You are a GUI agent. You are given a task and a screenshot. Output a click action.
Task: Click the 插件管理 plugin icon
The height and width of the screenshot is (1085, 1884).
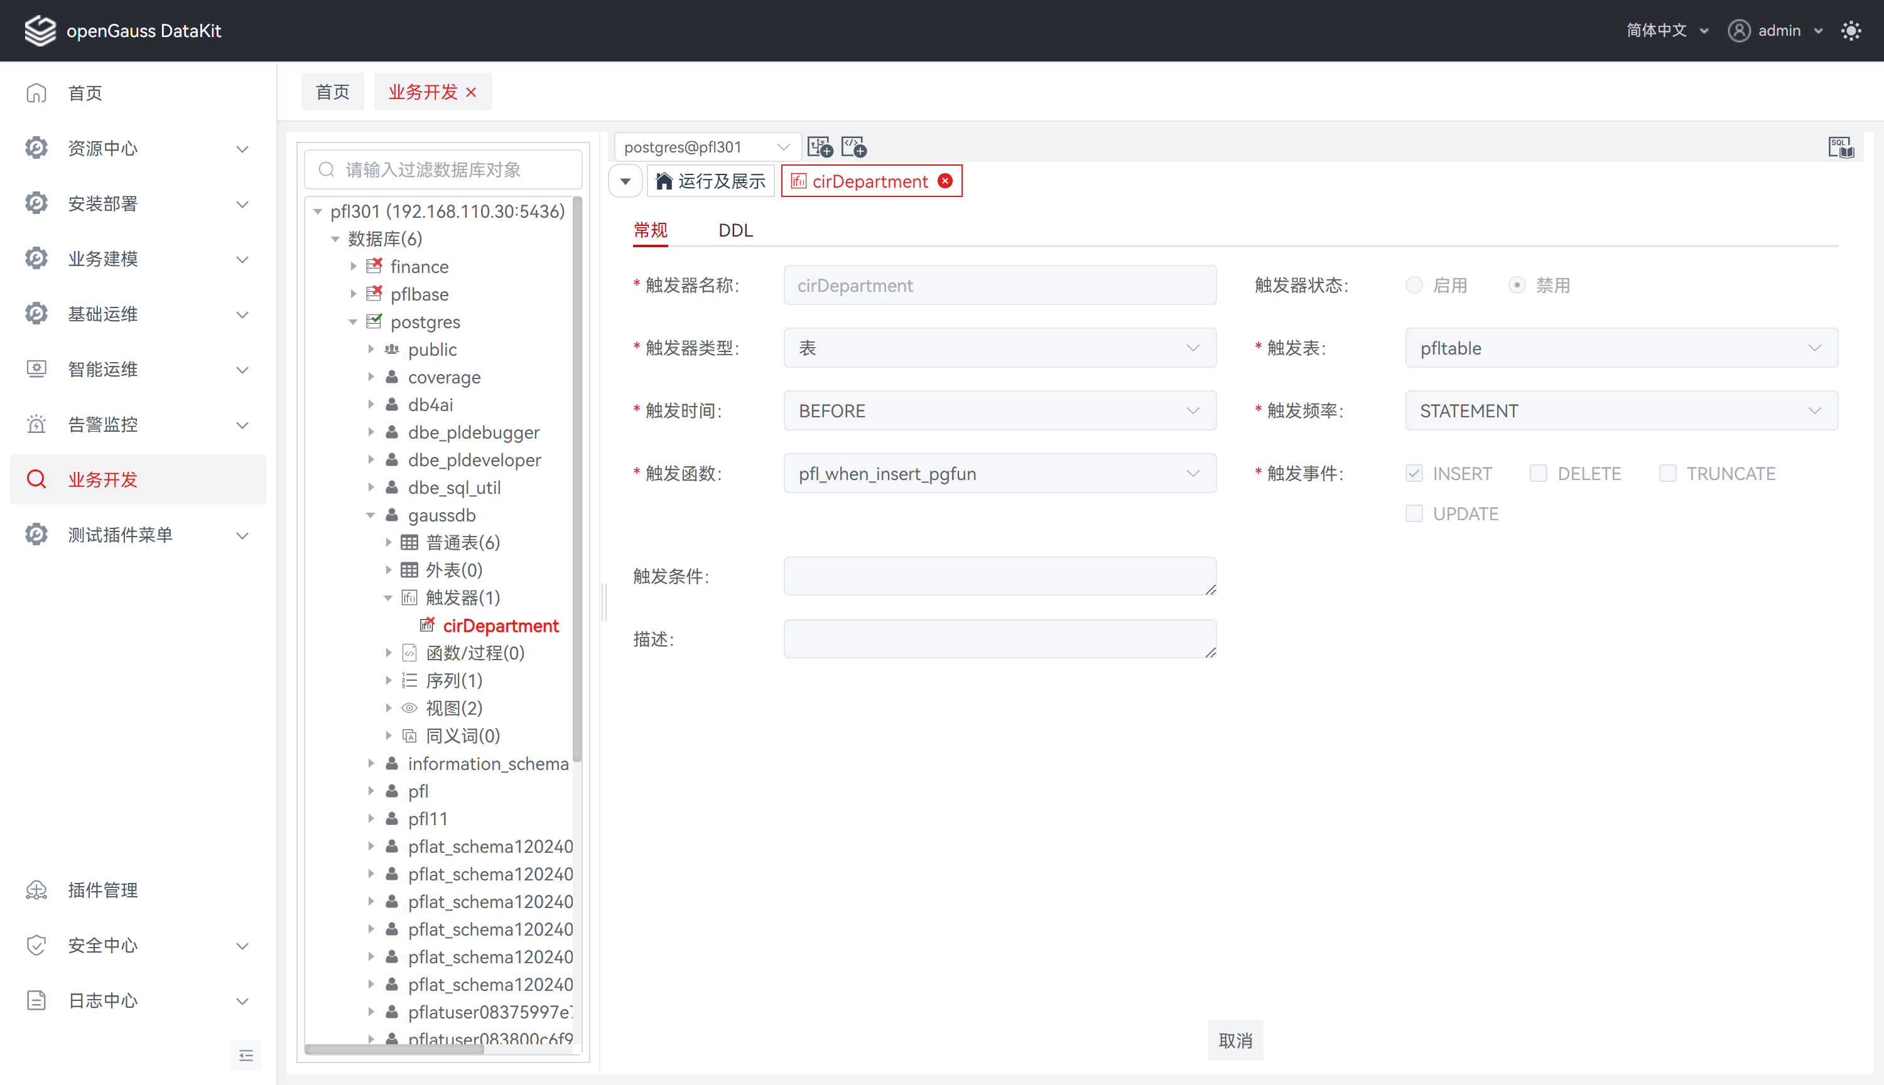pos(36,890)
